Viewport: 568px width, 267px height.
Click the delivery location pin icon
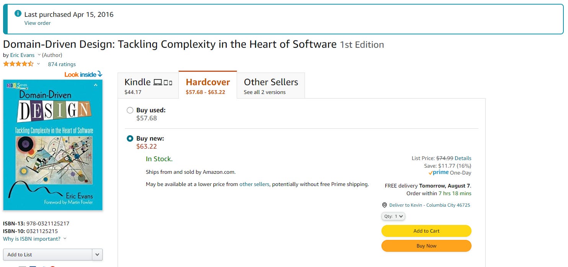point(385,205)
